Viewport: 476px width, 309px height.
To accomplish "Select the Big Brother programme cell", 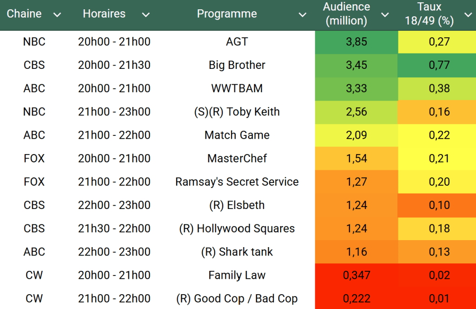I will pos(237,65).
